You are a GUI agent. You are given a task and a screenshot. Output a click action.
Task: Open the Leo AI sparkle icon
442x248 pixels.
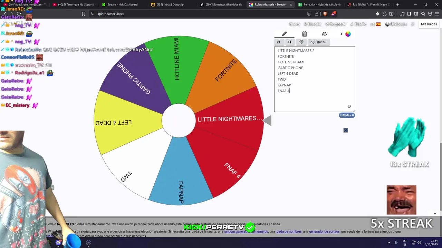pyautogui.click(x=423, y=14)
